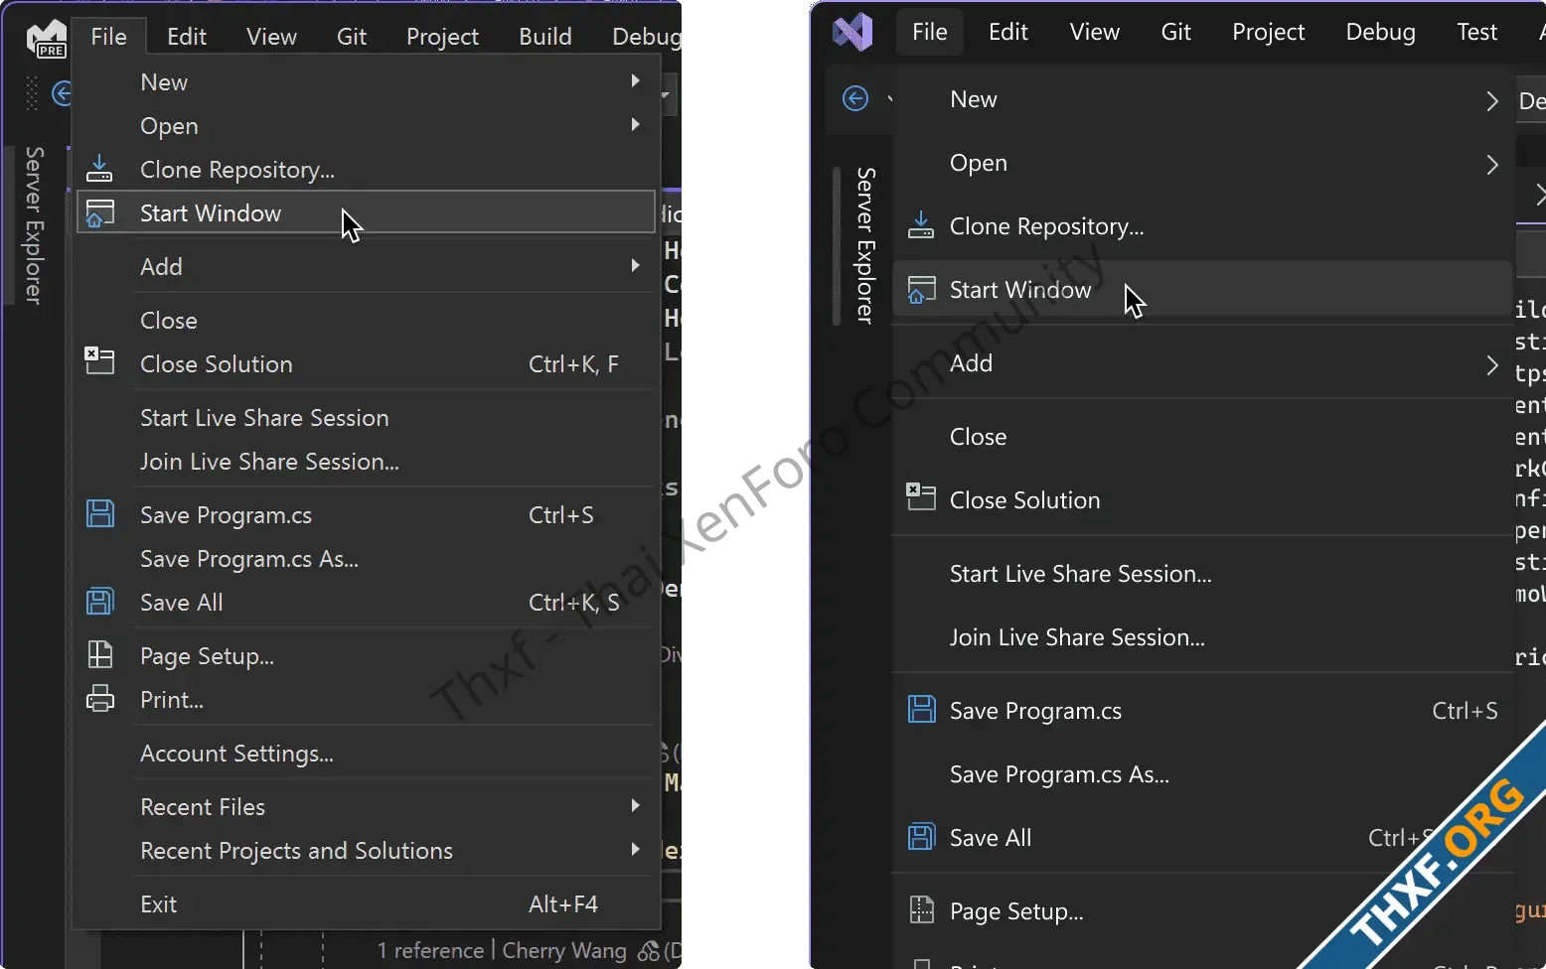This screenshot has width=1546, height=969.
Task: Click the Close Solution icon in the right menu
Action: (921, 496)
